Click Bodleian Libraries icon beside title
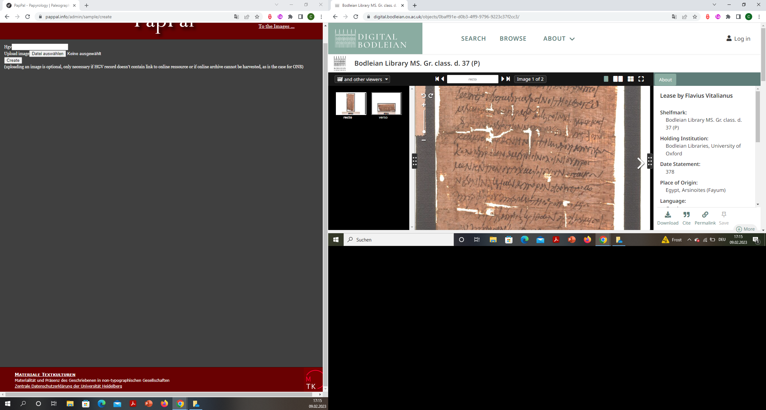Viewport: 766px width, 410px height. [x=340, y=63]
